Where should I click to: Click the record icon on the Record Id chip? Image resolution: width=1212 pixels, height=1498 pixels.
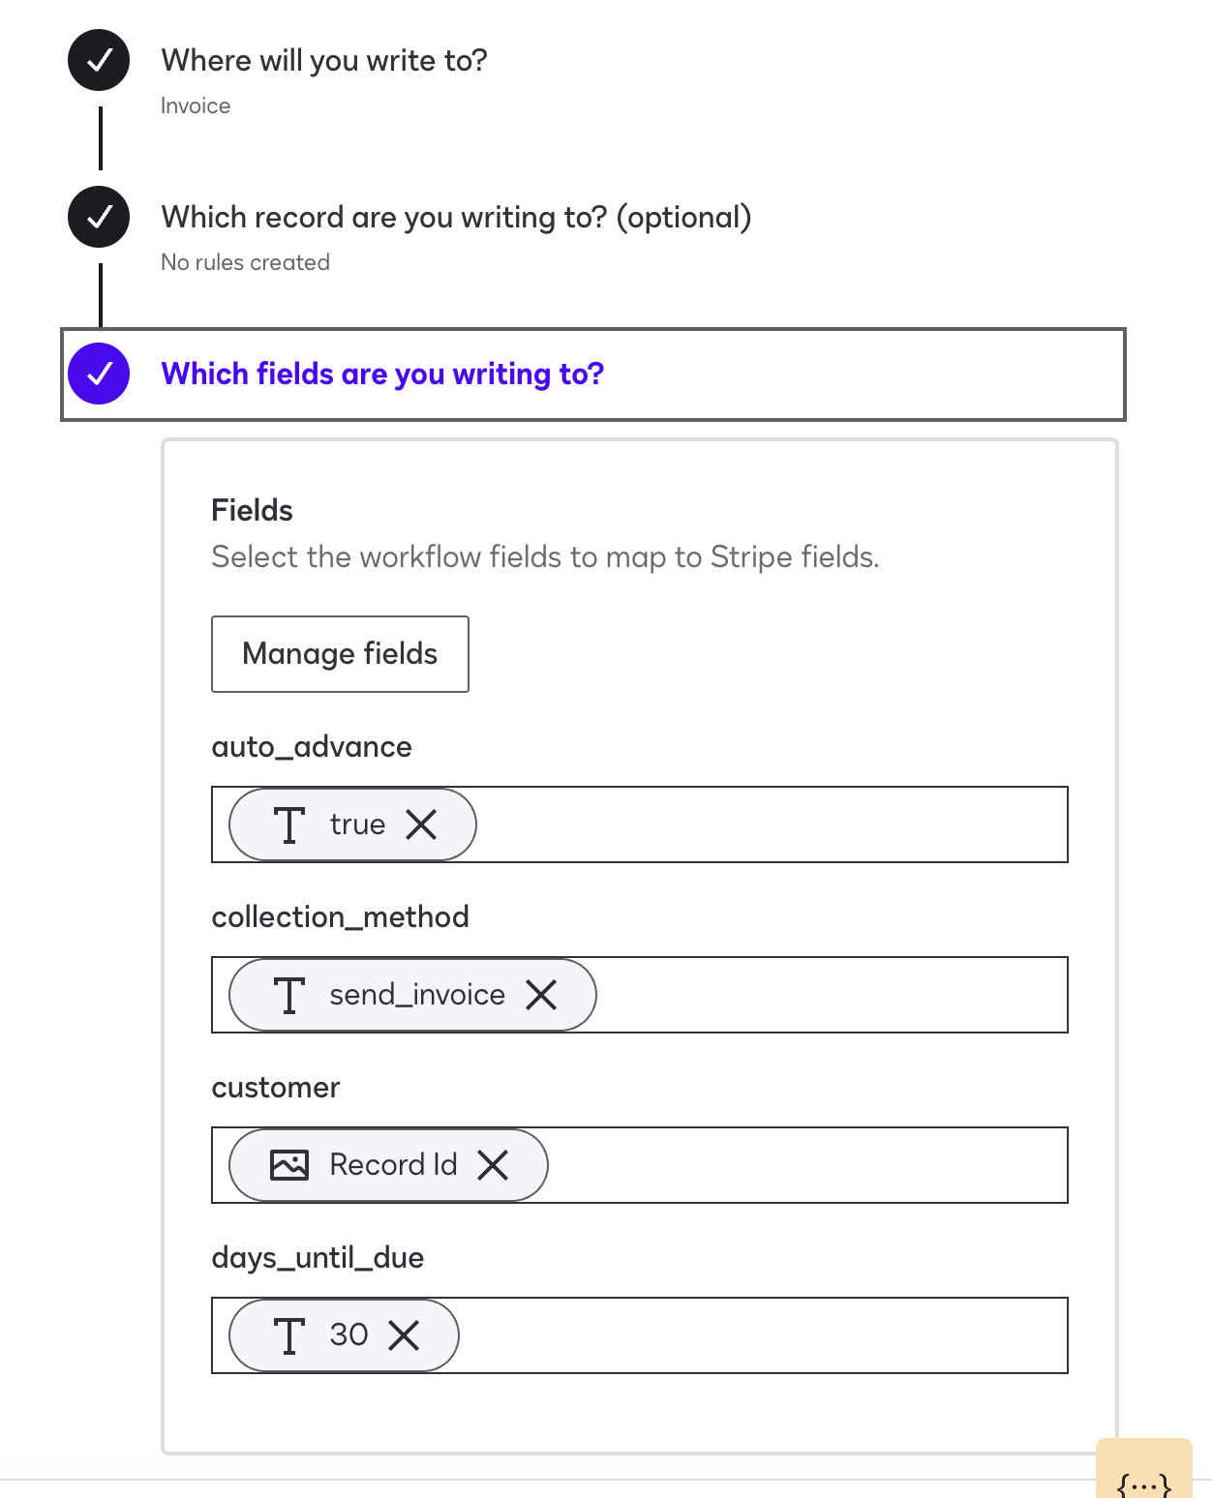point(290,1165)
